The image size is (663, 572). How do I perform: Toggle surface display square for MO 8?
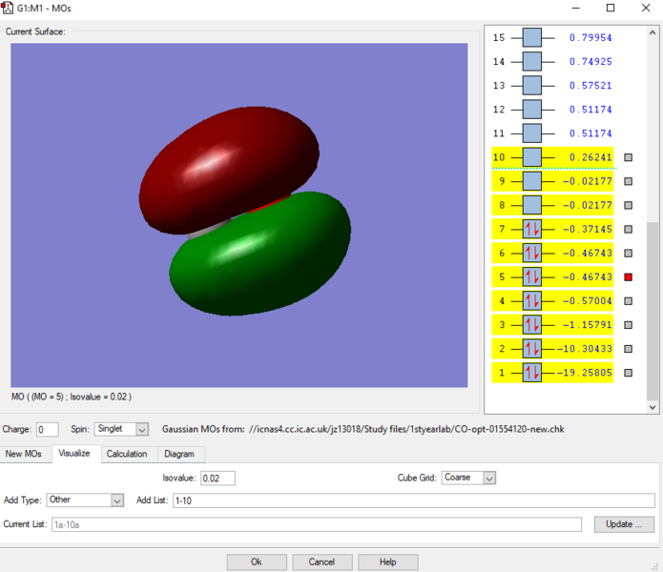pos(629,205)
